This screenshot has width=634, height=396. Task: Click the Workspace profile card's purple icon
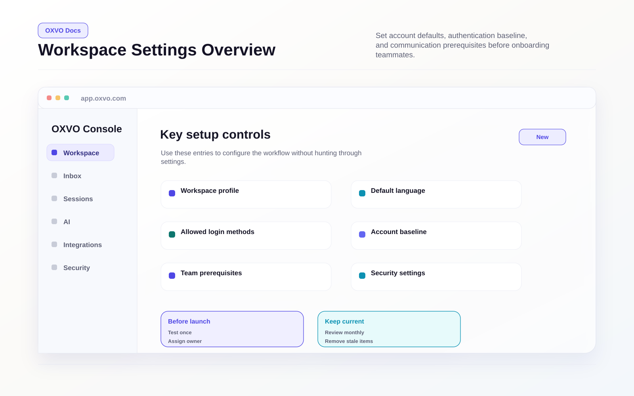point(172,193)
